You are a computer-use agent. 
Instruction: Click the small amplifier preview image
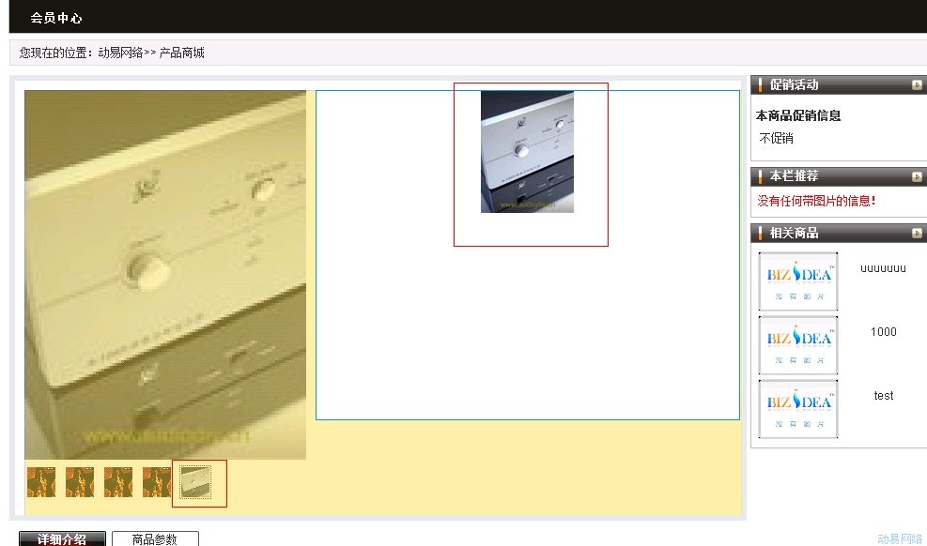[527, 151]
